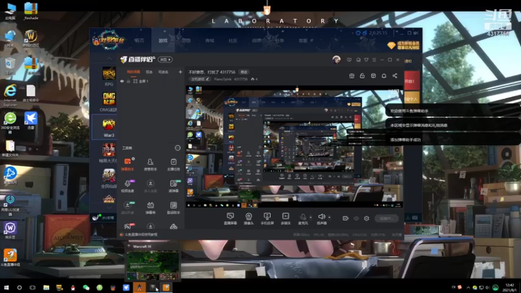Switch to the third scene tab

coord(163,72)
